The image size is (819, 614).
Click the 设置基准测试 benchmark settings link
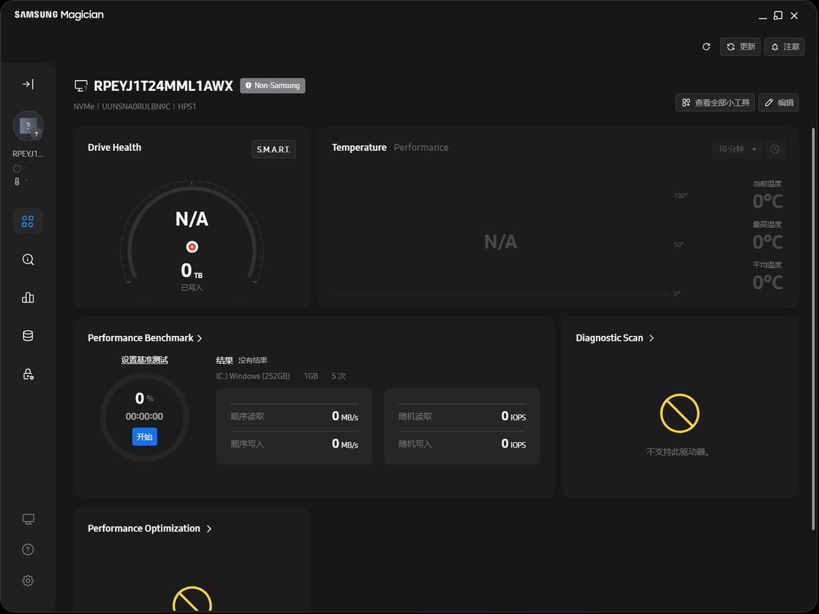(145, 360)
